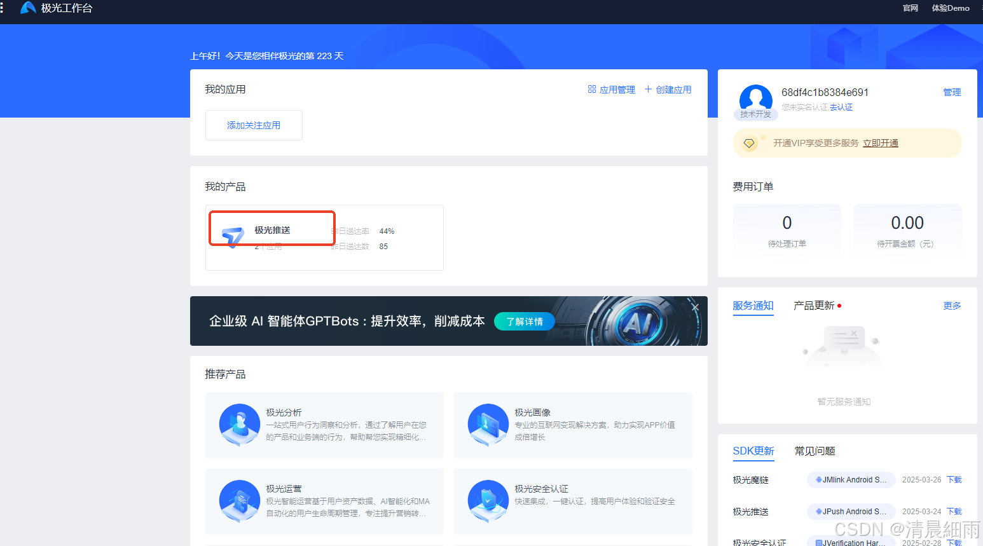Switch to the 常见问题 tab
This screenshot has width=983, height=546.
point(815,451)
